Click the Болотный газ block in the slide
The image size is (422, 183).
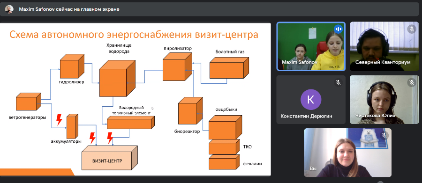(x=229, y=68)
